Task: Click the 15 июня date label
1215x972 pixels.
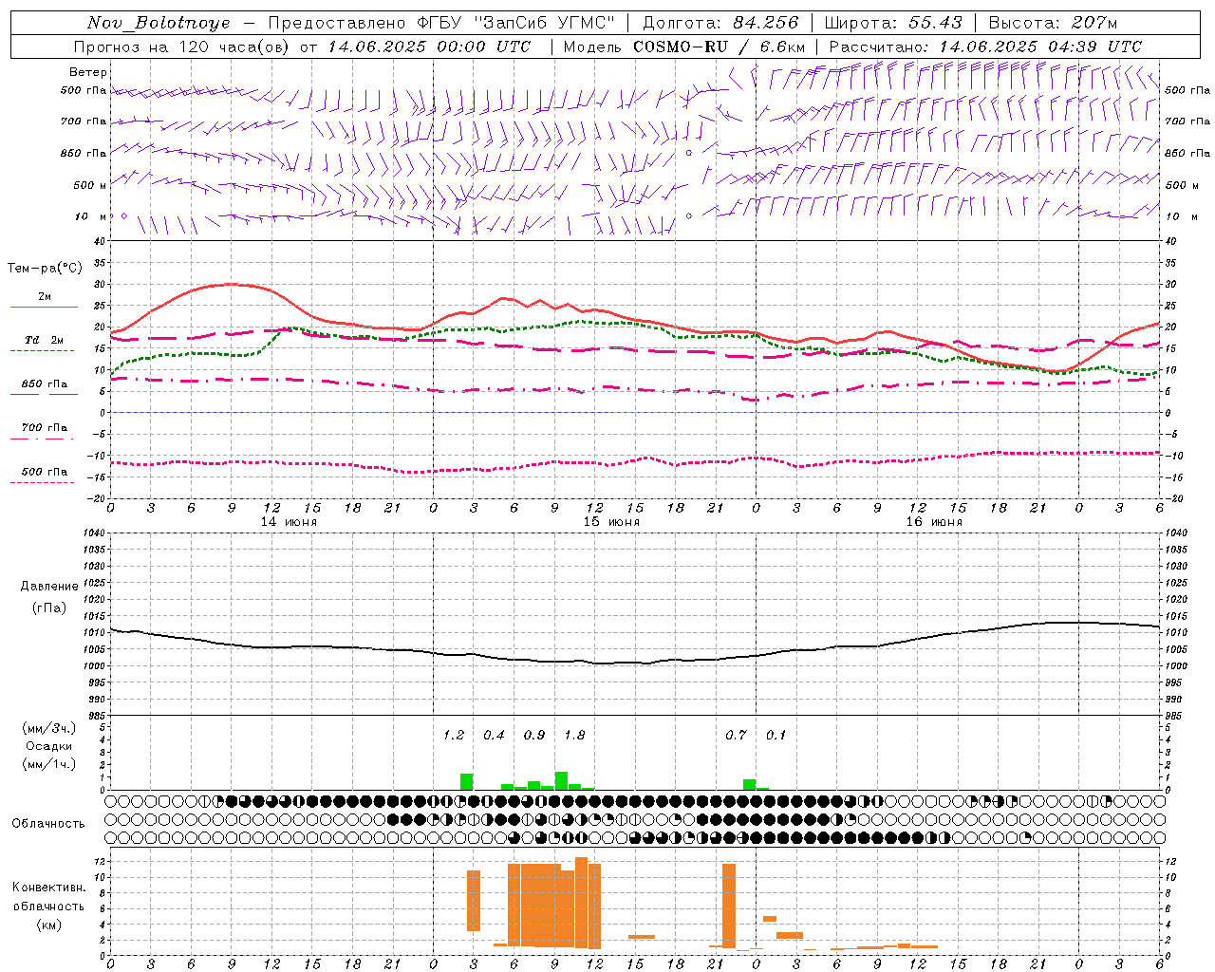Action: [x=611, y=522]
